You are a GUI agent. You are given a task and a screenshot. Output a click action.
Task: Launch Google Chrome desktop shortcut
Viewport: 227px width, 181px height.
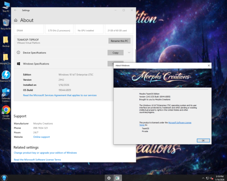pos(6,113)
